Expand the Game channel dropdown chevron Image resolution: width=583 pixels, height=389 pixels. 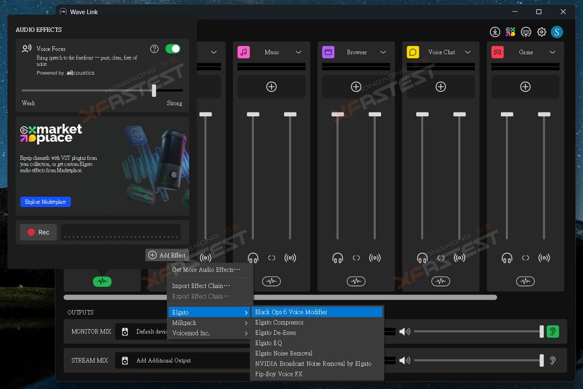(553, 52)
